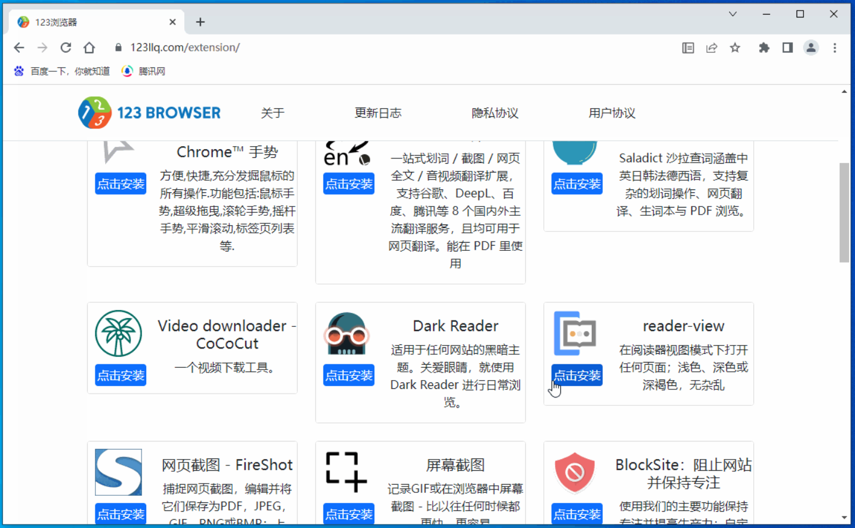Expand the tab search chevron
Screen dimensions: 855x528
732,14
